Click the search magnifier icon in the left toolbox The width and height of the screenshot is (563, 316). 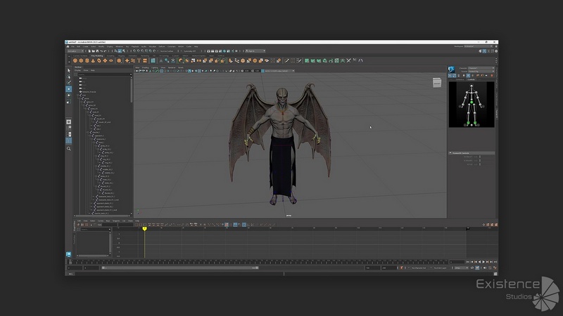(x=69, y=148)
